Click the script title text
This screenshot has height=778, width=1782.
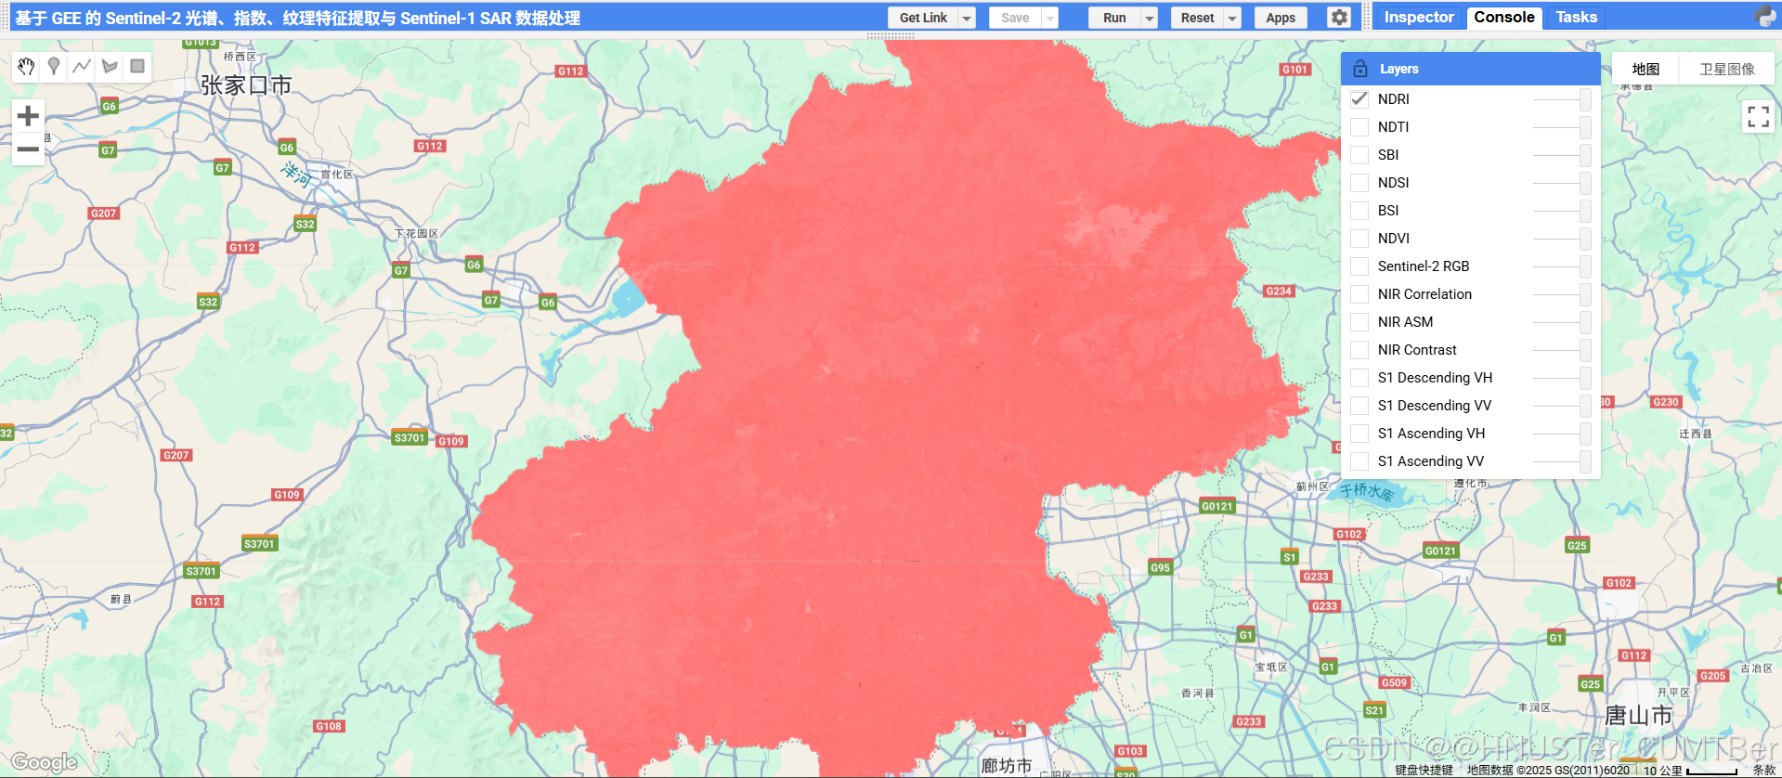[x=297, y=18]
